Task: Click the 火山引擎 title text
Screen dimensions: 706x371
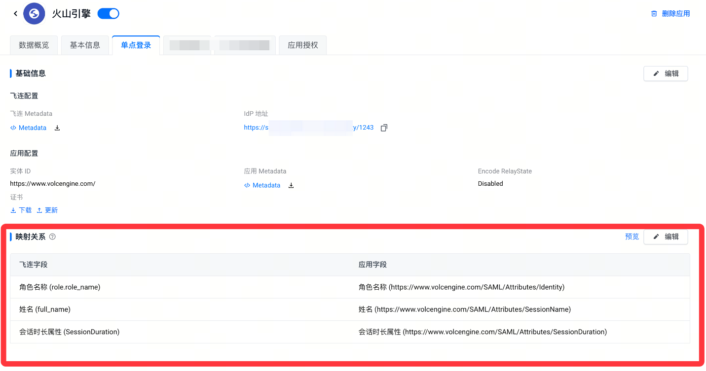Action: tap(72, 14)
